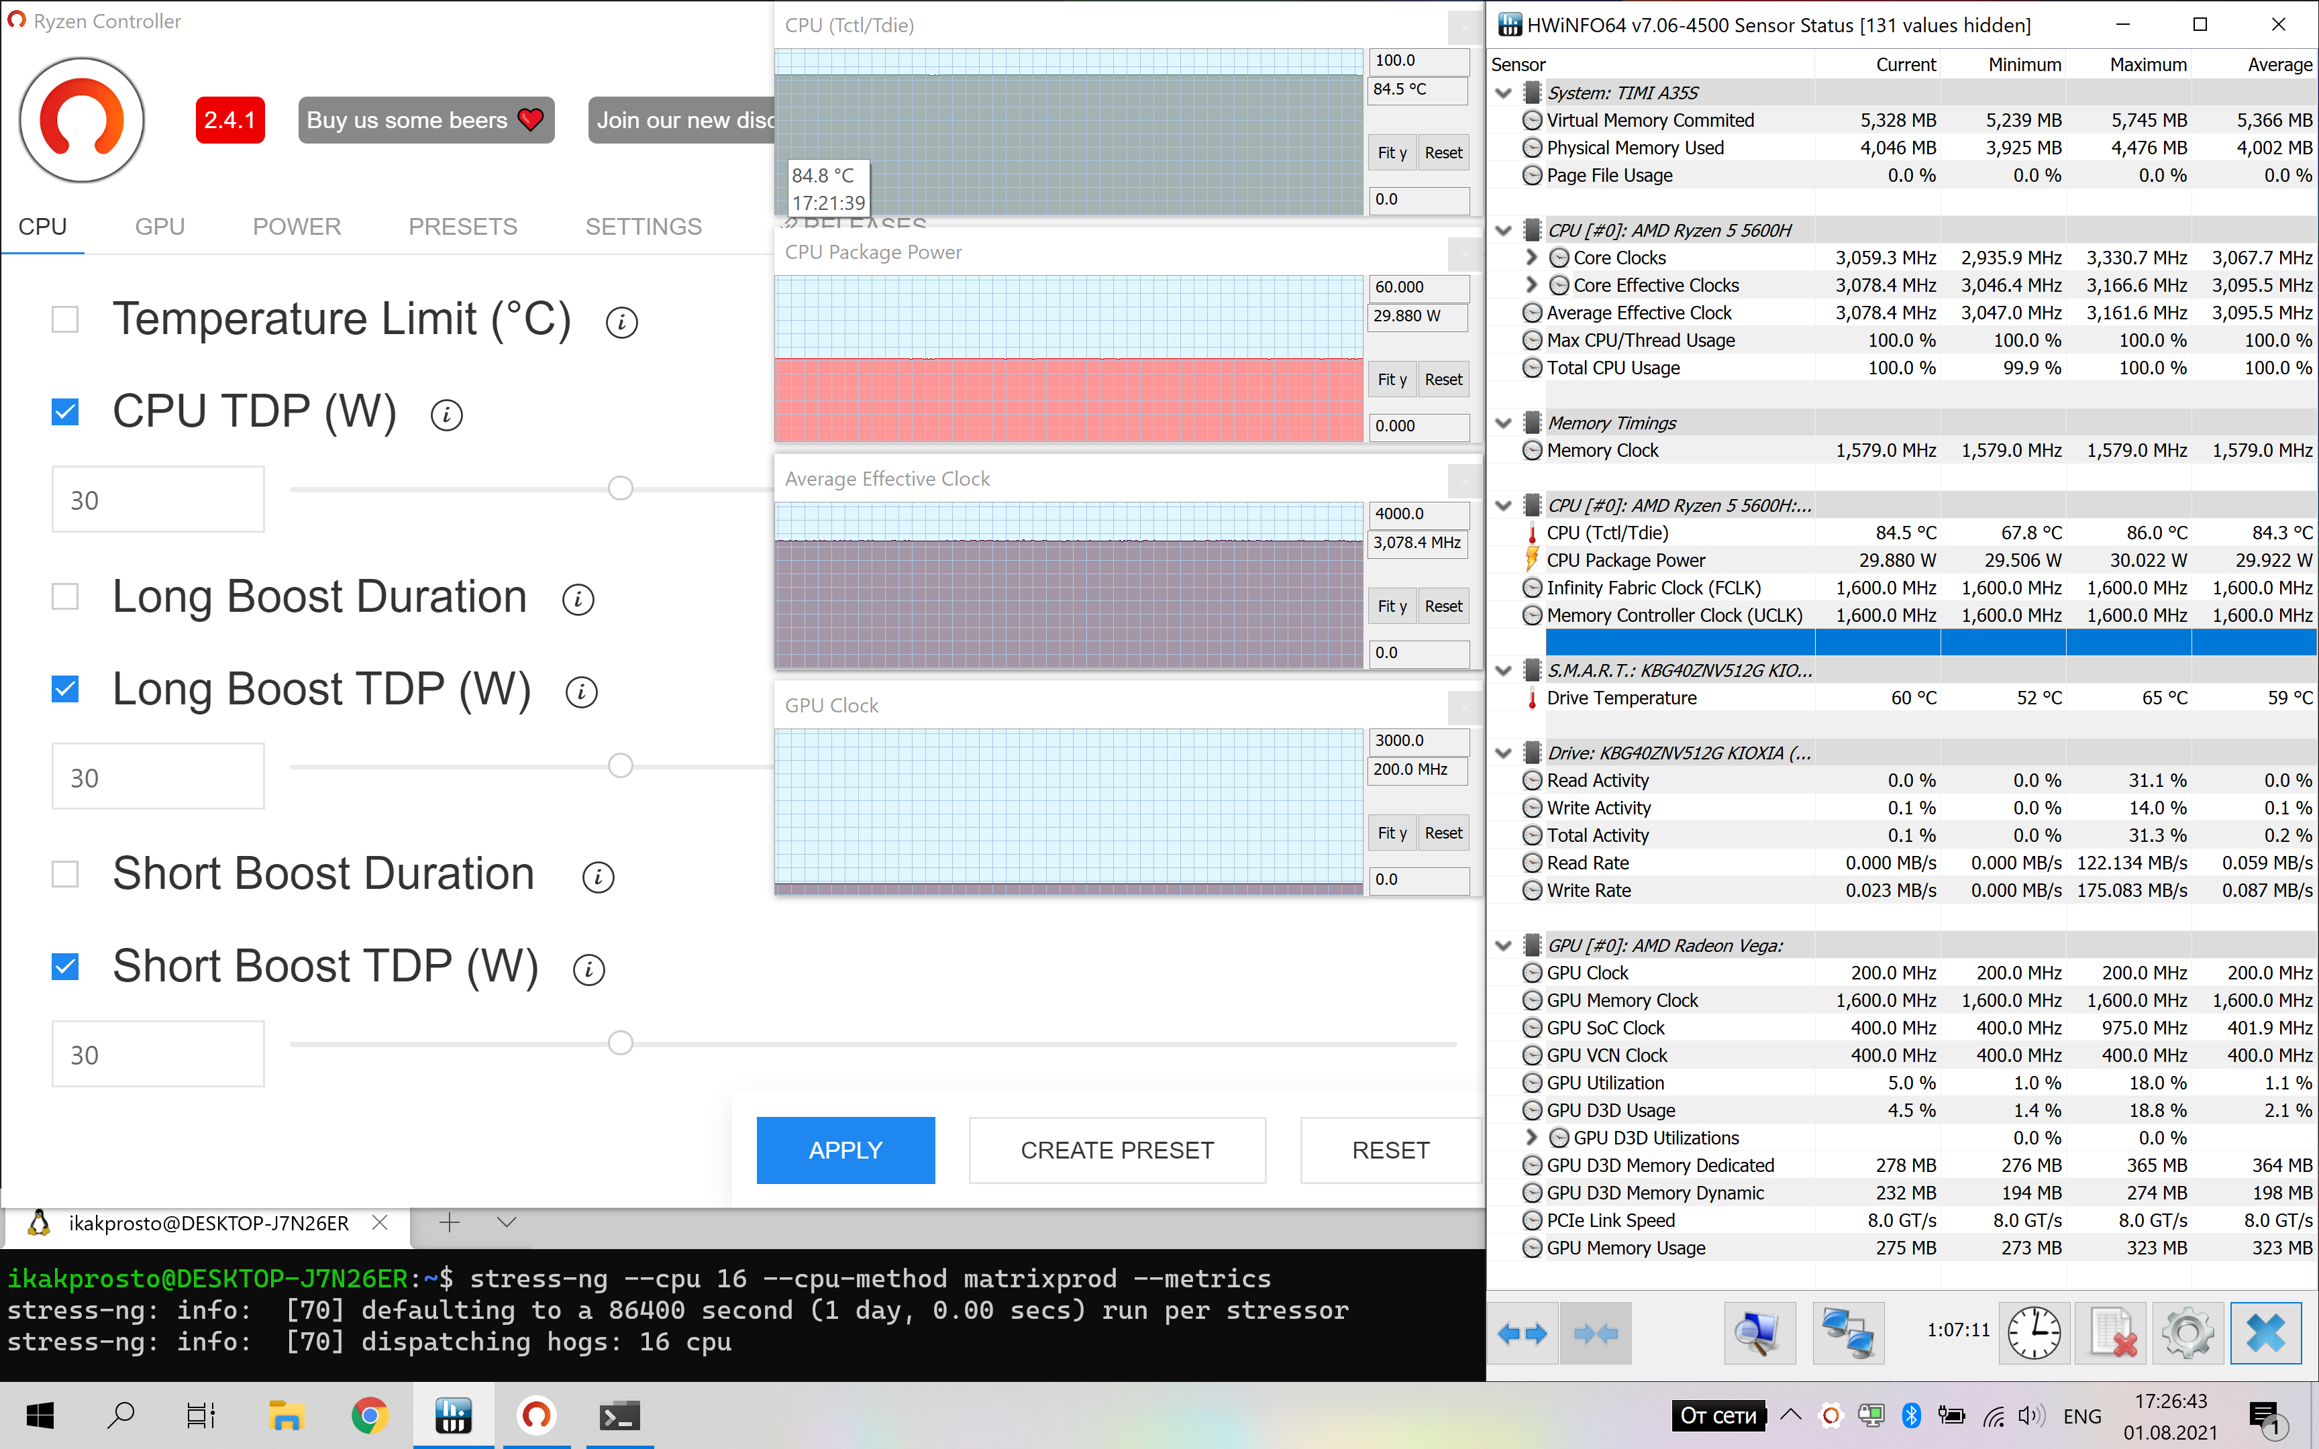
Task: Enable Long Boost Duration checkbox
Action: [65, 596]
